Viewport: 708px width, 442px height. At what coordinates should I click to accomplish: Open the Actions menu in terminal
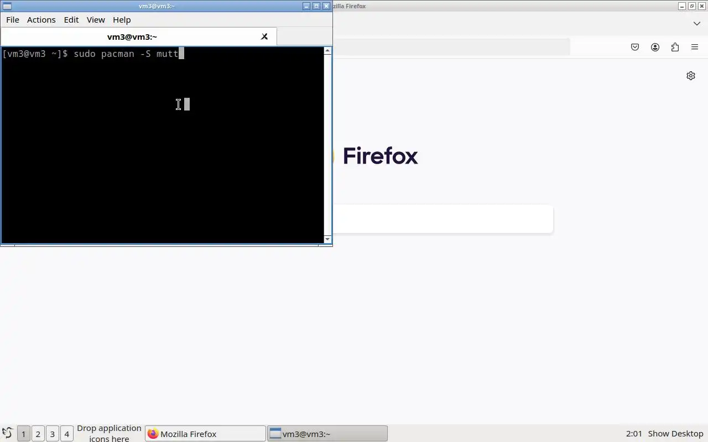point(41,19)
